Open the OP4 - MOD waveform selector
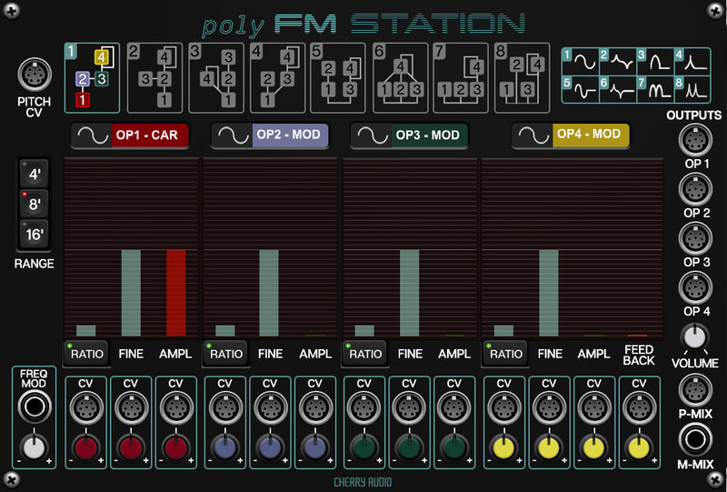This screenshot has height=492, width=727. pos(570,136)
